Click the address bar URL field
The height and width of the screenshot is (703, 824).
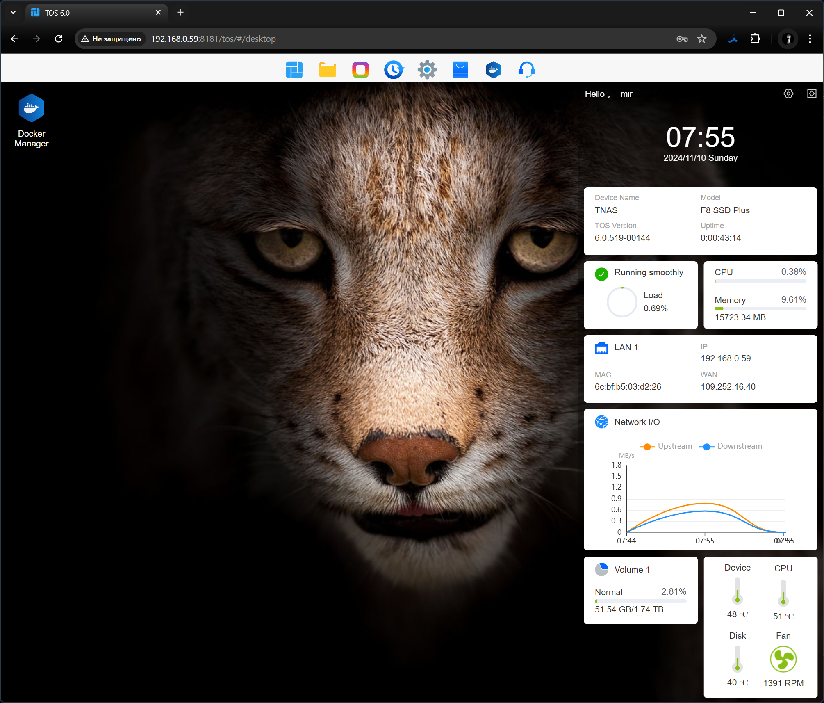point(369,39)
